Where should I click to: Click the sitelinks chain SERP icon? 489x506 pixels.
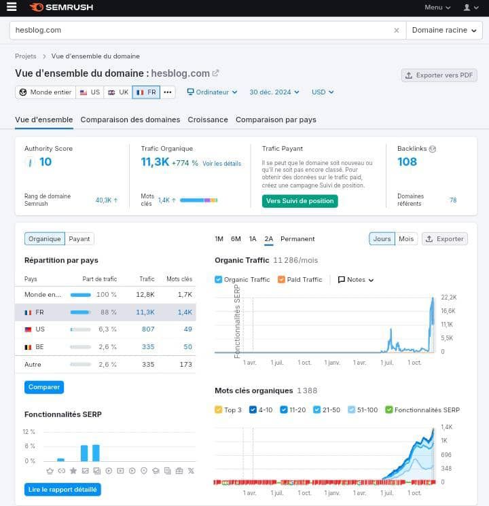(x=61, y=471)
